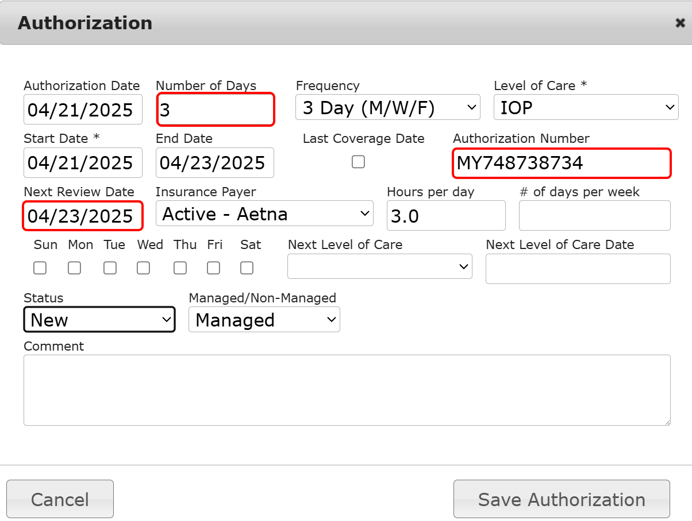This screenshot has width=692, height=521.
Task: Click the Save Authorization button
Action: click(562, 499)
